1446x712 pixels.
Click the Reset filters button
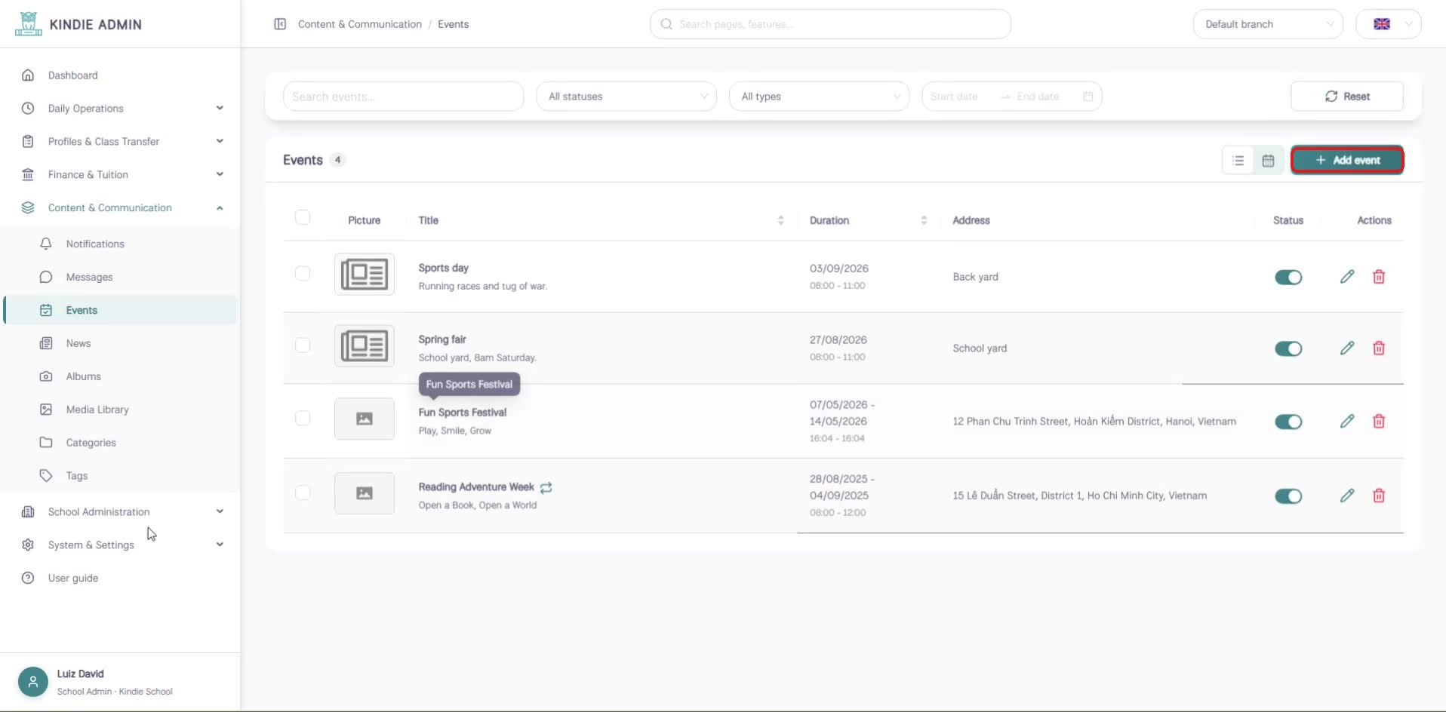tap(1347, 97)
